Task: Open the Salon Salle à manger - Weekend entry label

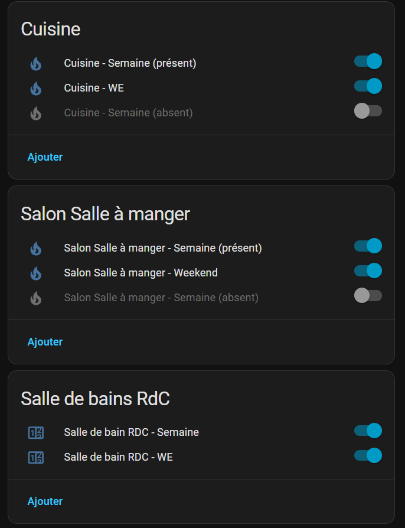Action: 141,273
